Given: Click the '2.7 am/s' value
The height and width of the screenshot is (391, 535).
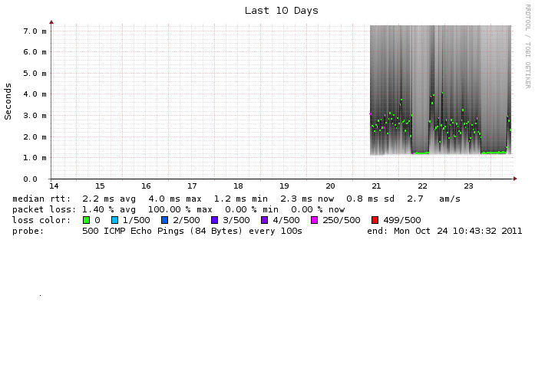Looking at the screenshot, I should (x=434, y=199).
